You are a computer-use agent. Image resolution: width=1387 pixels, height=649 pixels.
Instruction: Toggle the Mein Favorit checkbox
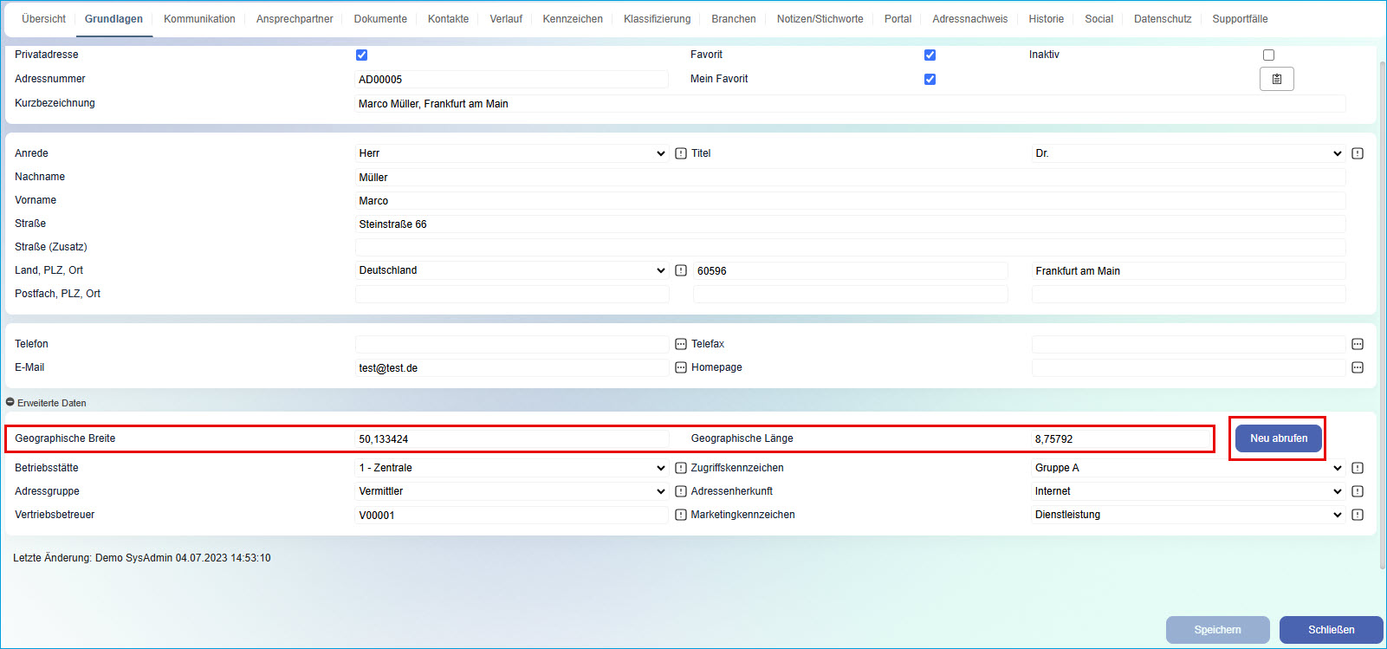(x=930, y=79)
